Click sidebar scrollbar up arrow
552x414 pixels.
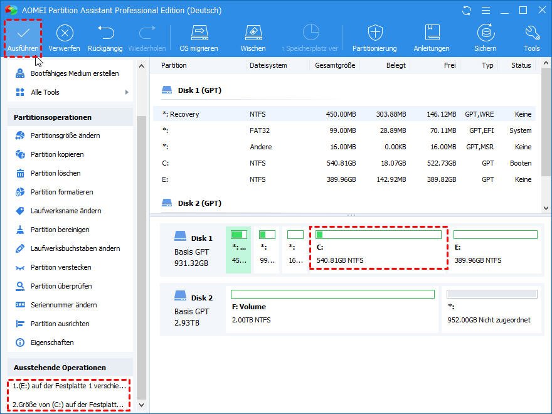click(x=142, y=66)
